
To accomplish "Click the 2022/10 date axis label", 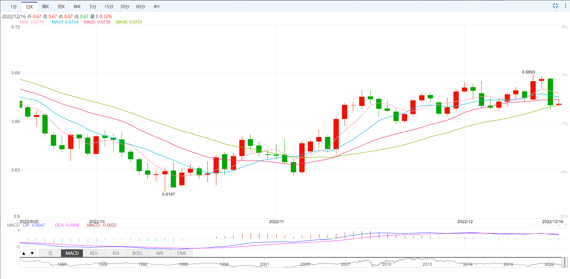I will click(97, 221).
